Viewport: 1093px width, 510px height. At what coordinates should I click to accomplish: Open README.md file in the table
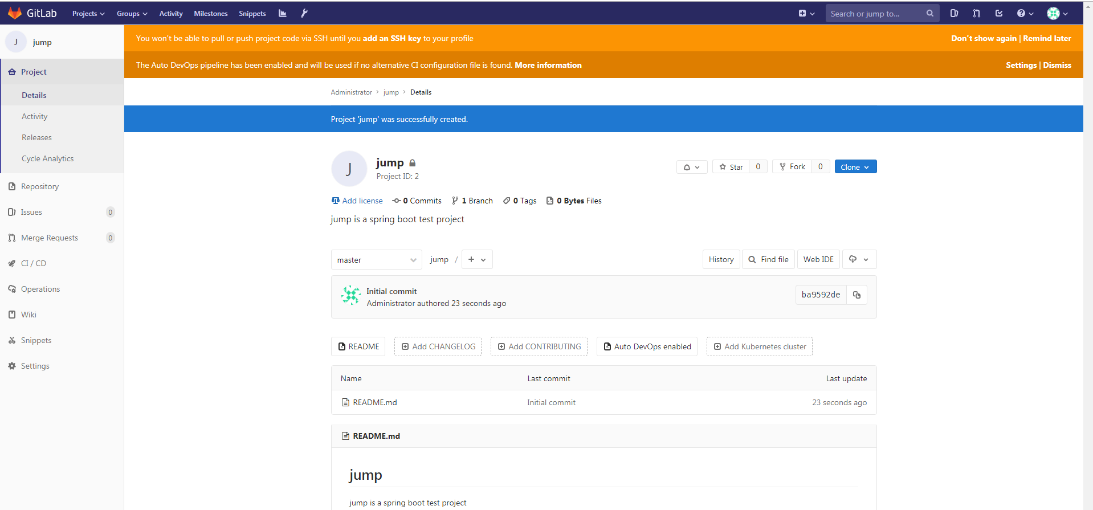tap(375, 402)
